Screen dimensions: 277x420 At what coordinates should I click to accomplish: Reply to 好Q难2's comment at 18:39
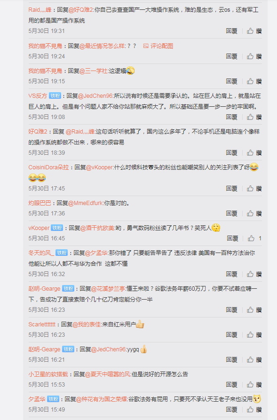coord(231,153)
